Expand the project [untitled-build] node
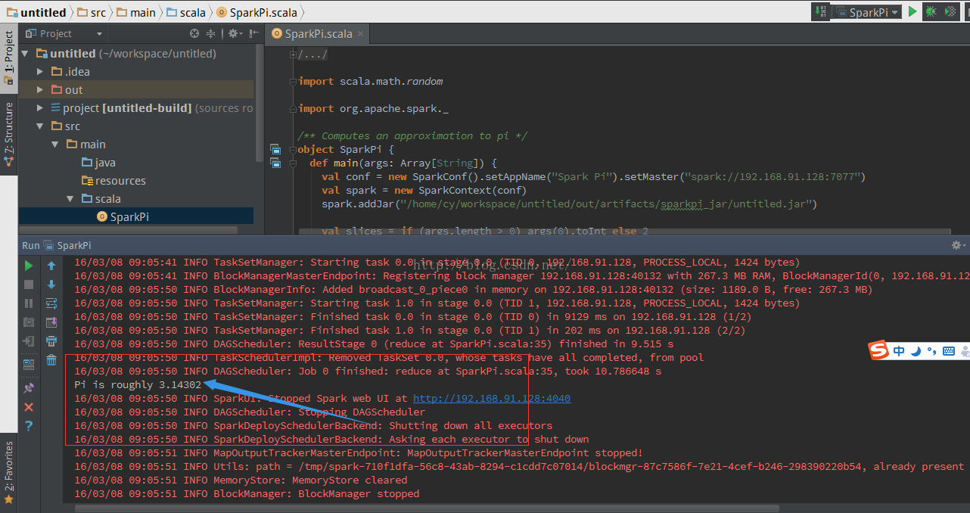 [x=40, y=108]
